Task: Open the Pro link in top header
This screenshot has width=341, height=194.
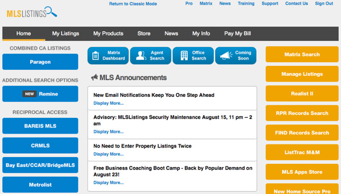Action: pyautogui.click(x=189, y=3)
